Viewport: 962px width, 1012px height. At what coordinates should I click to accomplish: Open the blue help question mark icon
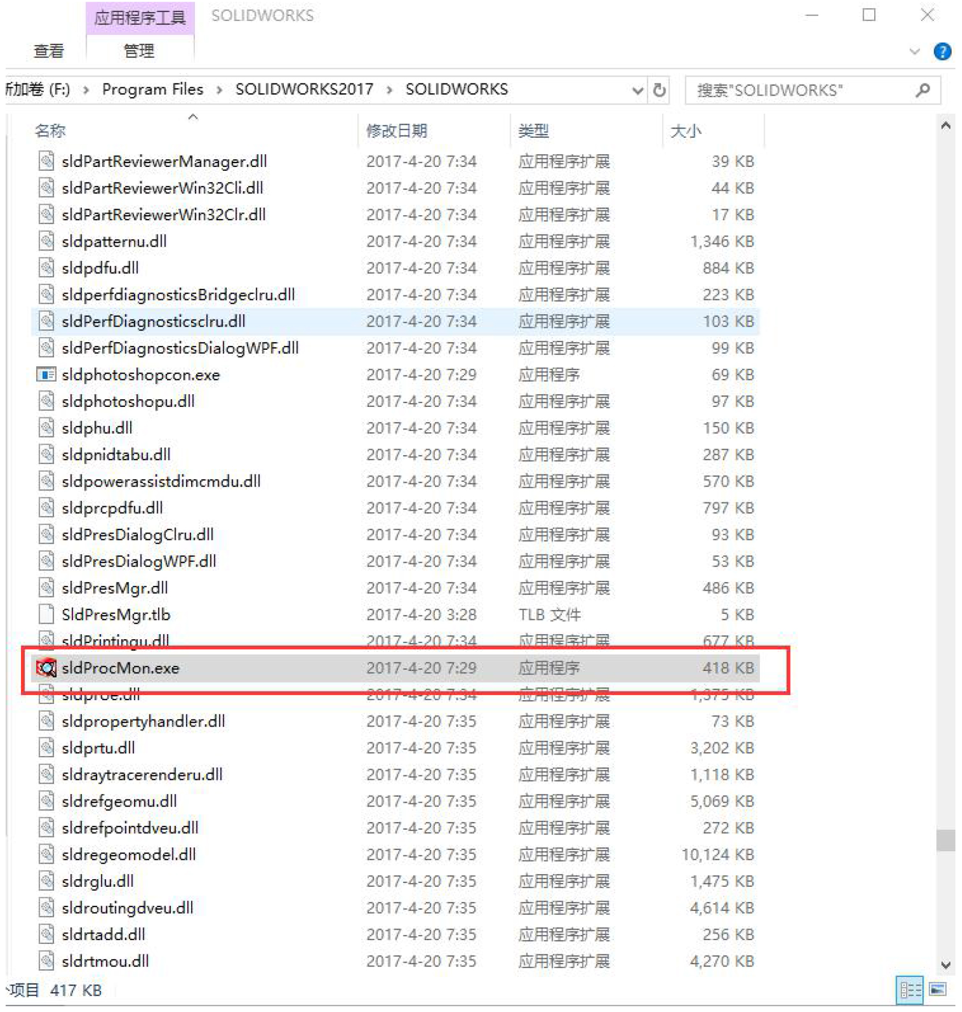click(942, 52)
